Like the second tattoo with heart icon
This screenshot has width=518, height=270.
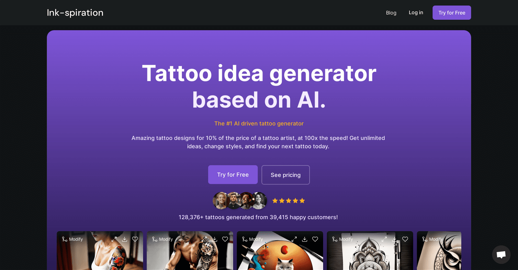tap(225, 239)
